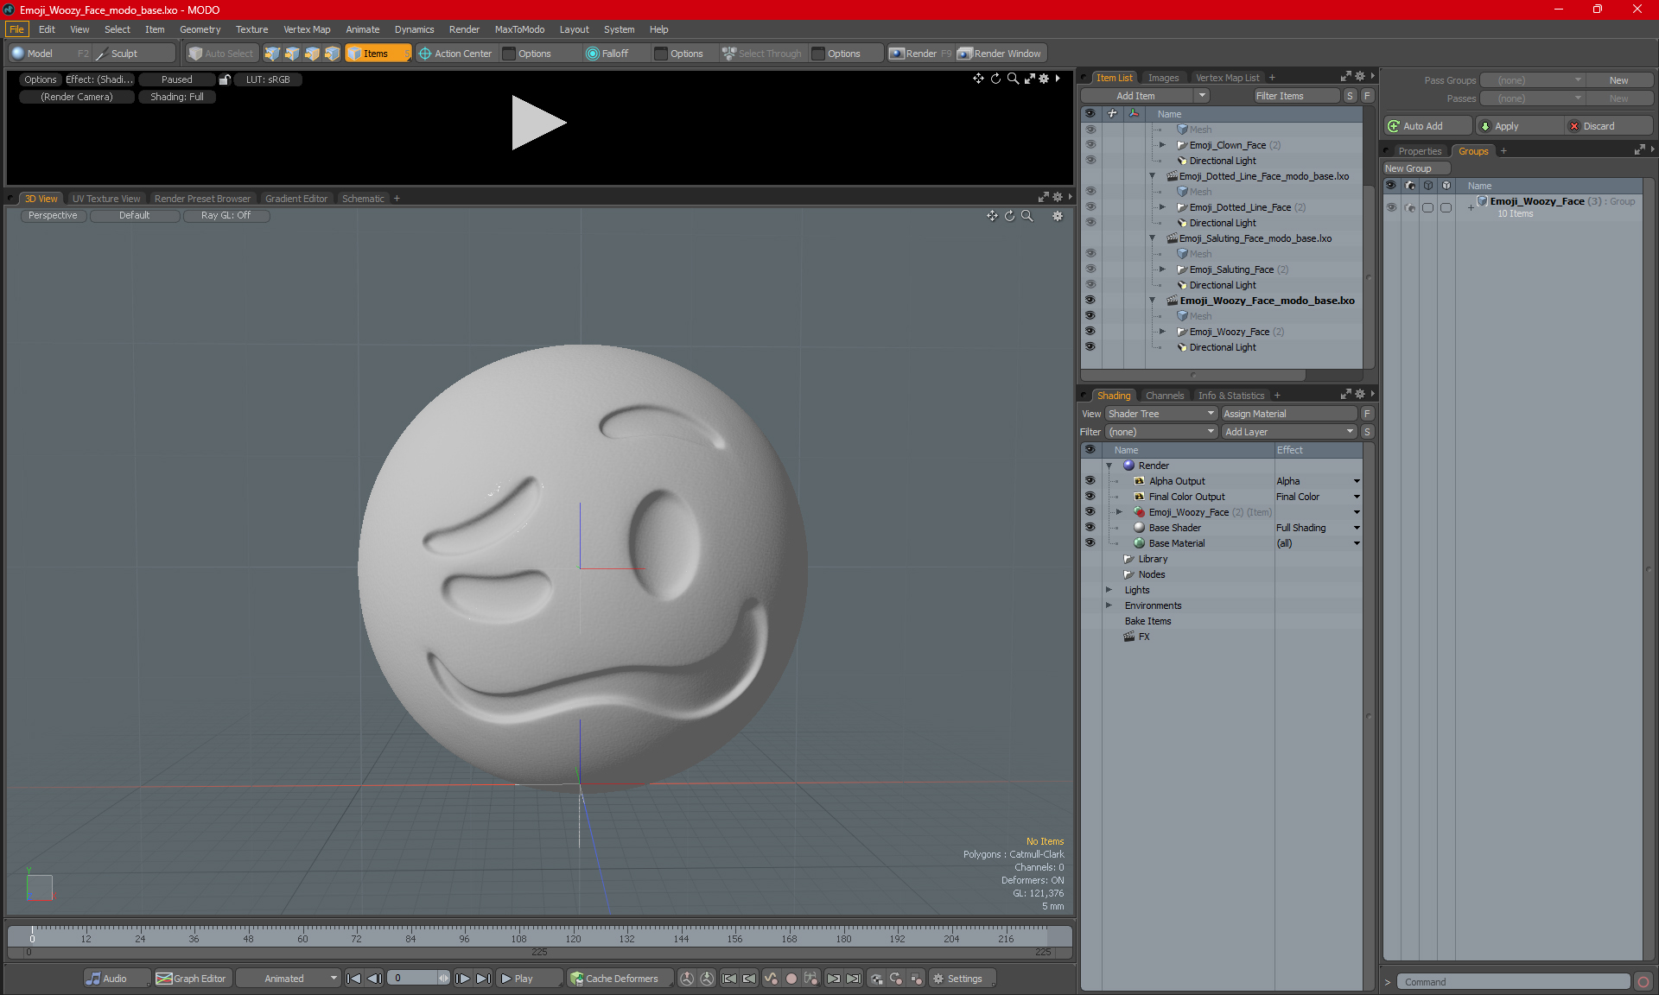Activate Items selection mode
1659x995 pixels.
[x=378, y=54]
